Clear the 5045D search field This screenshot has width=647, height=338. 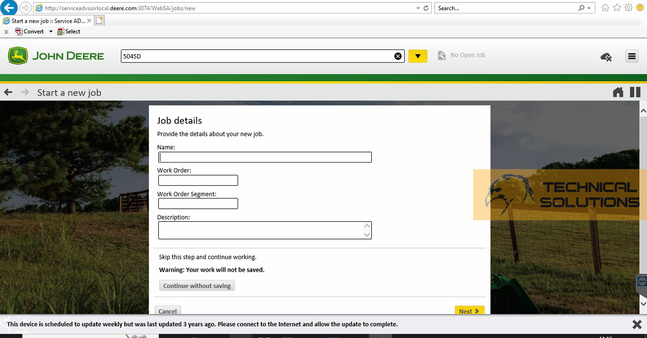398,56
